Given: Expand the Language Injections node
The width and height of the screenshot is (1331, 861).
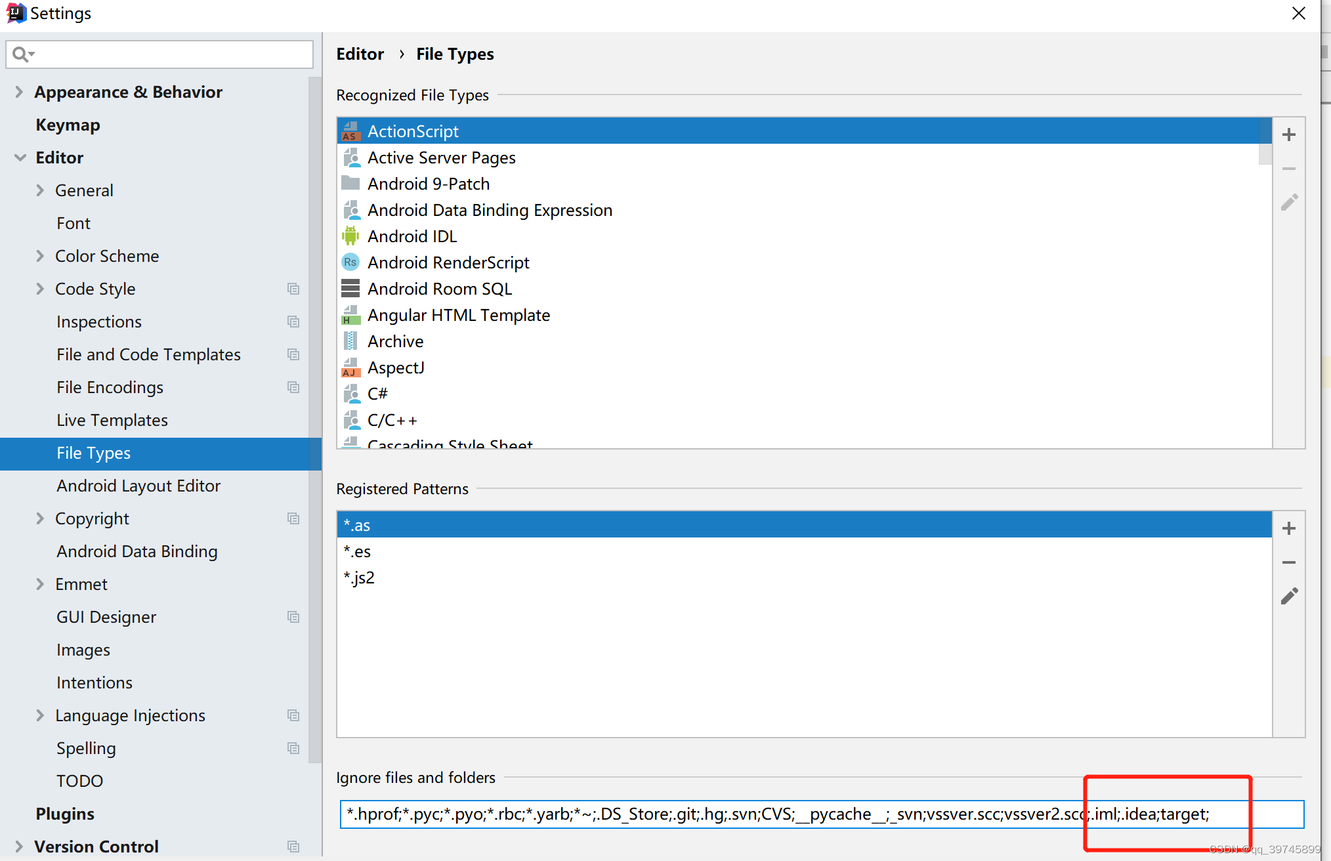Looking at the screenshot, I should (x=40, y=715).
